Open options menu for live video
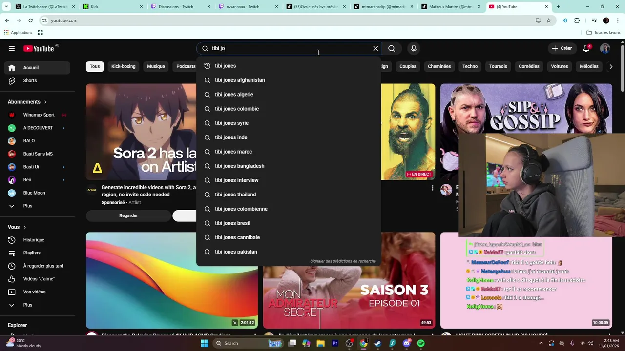The width and height of the screenshot is (625, 351). click(x=432, y=188)
